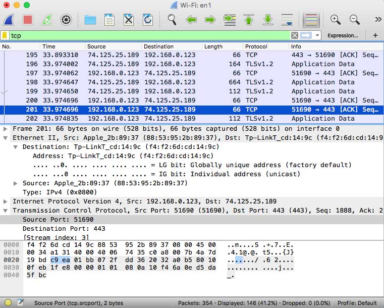Open a capture file with folder icon
Viewport: 384px width, 308px height.
pos(90,20)
